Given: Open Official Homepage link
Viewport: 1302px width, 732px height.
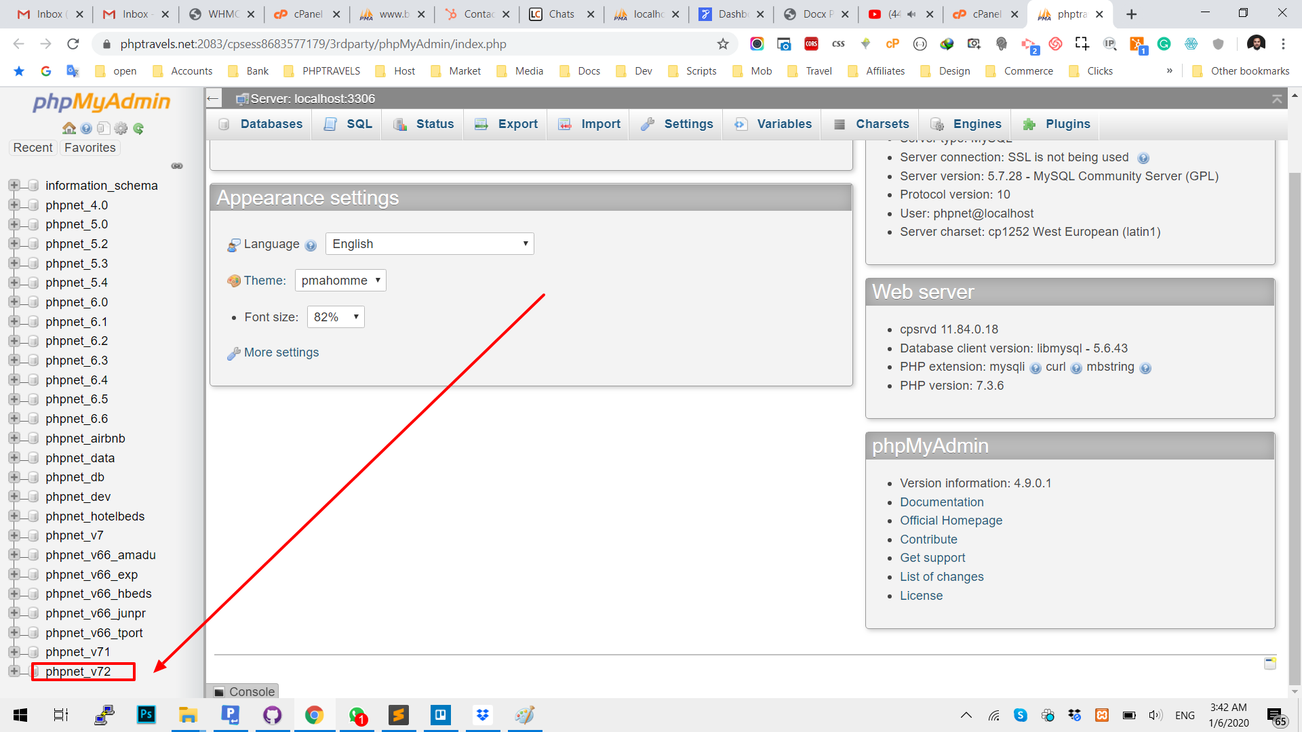Looking at the screenshot, I should coord(951,521).
